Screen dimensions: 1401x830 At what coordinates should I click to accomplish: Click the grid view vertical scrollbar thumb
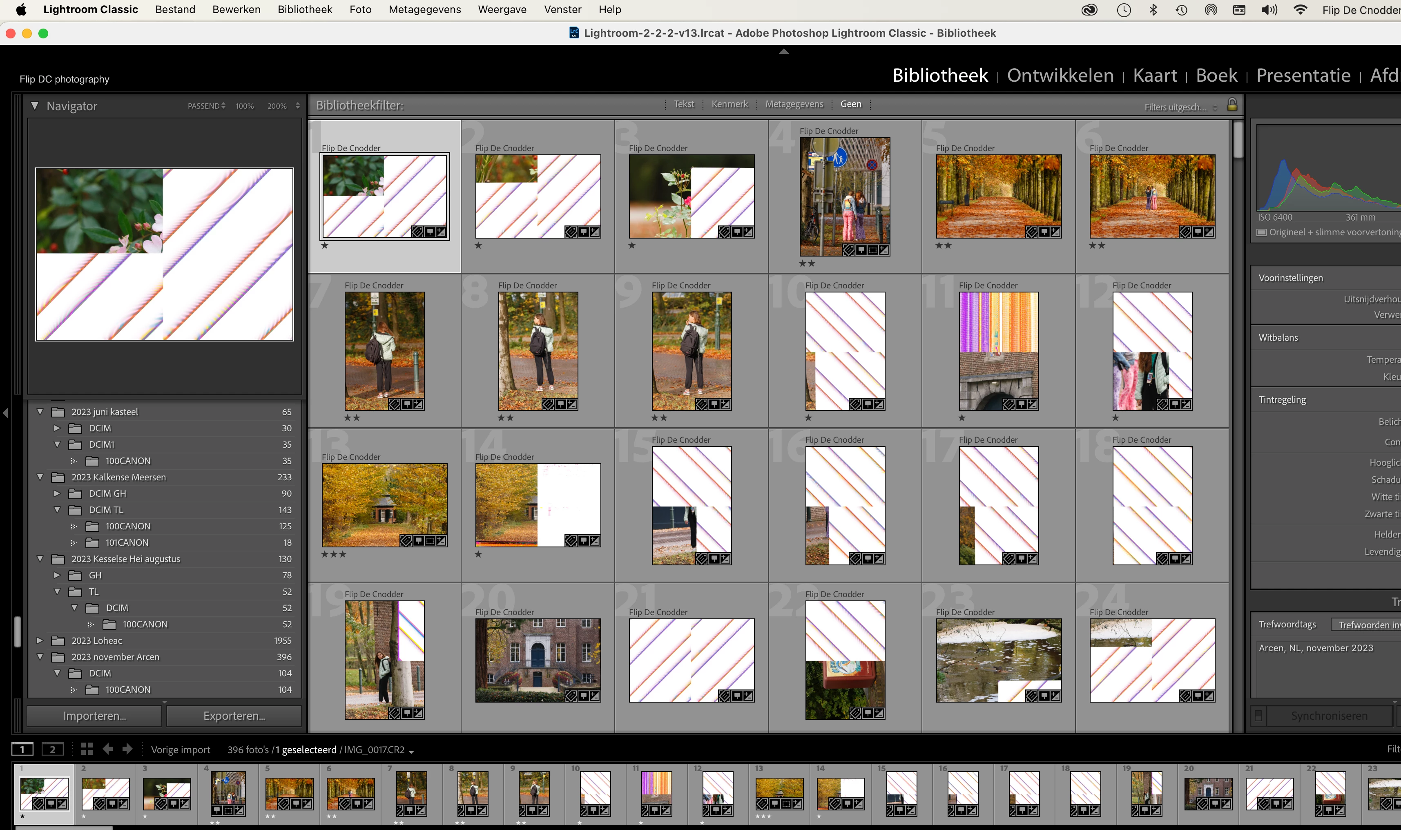coord(1238,140)
